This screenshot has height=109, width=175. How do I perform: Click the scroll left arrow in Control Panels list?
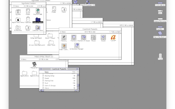point(40,90)
